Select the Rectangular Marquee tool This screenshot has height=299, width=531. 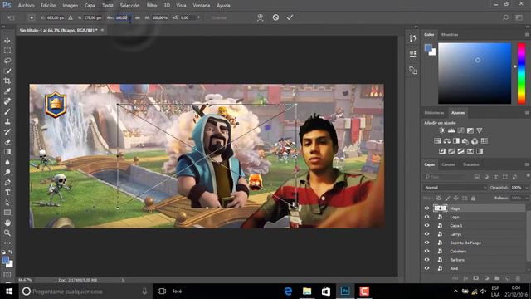(x=7, y=51)
